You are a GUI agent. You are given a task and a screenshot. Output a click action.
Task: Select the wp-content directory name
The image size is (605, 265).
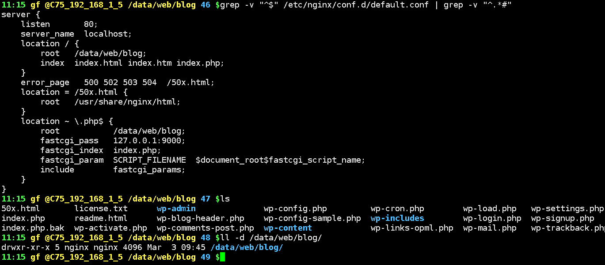(288, 228)
